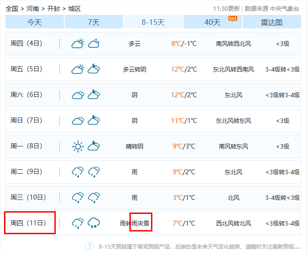Go to 全国 in the breadcrumb
Image resolution: width=307 pixels, height=254 pixels.
[x=12, y=9]
